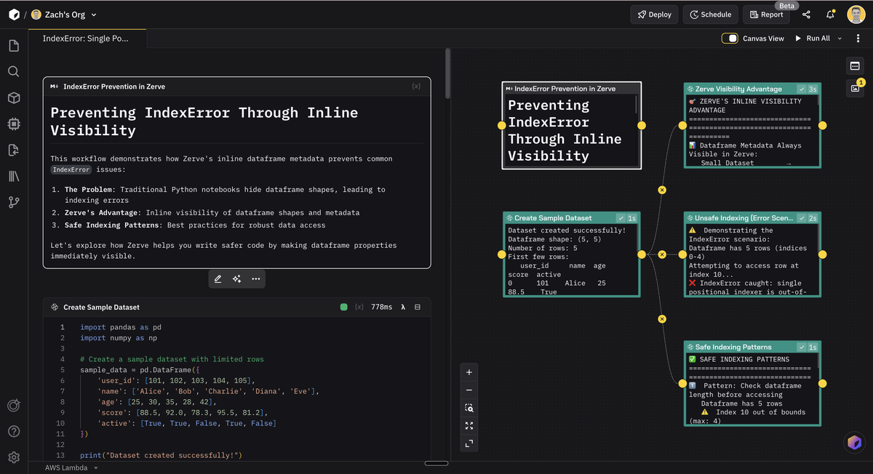Click the Deploy button

[x=655, y=15]
